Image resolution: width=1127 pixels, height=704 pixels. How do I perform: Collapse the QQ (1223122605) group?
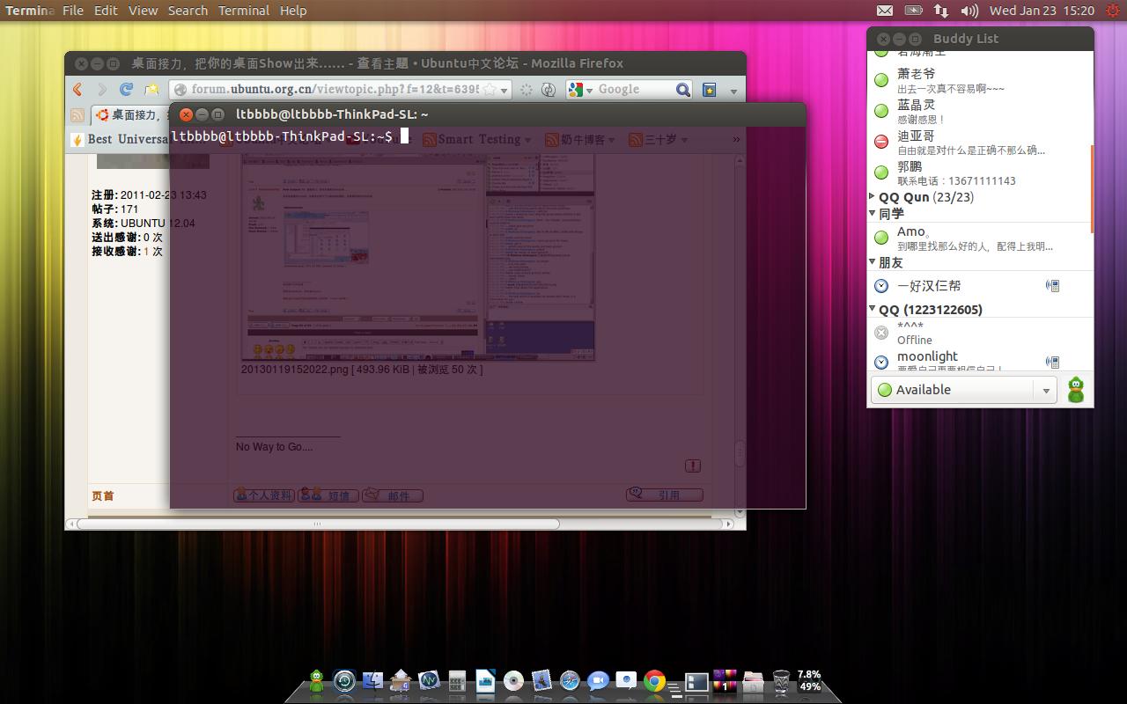pos(873,309)
